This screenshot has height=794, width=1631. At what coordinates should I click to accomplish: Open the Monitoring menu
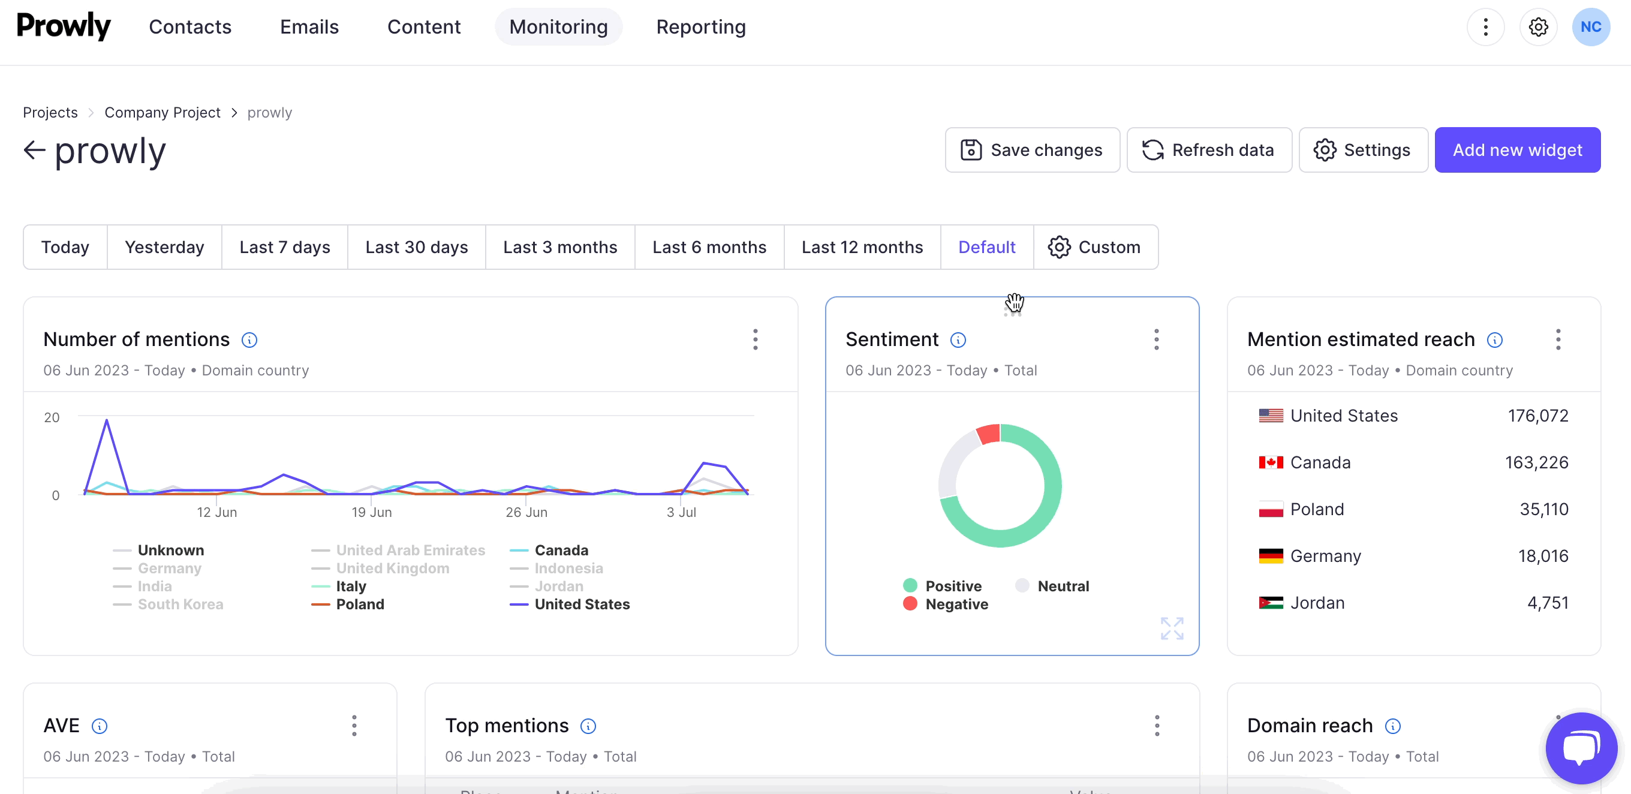tap(558, 26)
